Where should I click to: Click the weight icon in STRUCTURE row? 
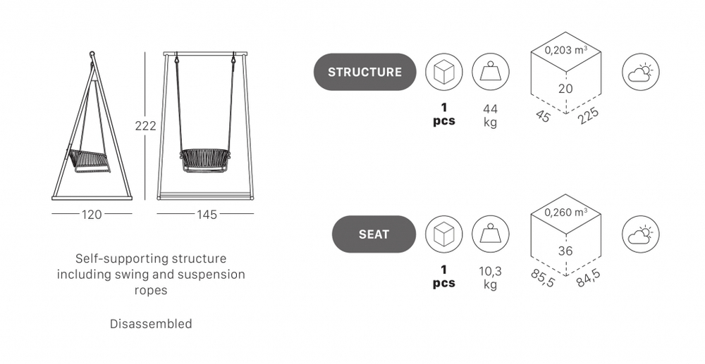489,72
